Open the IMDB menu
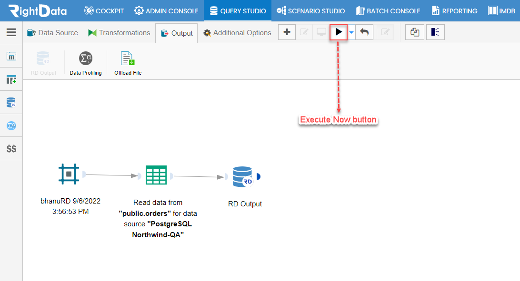Screen dimensions: 520x281 point(501,11)
